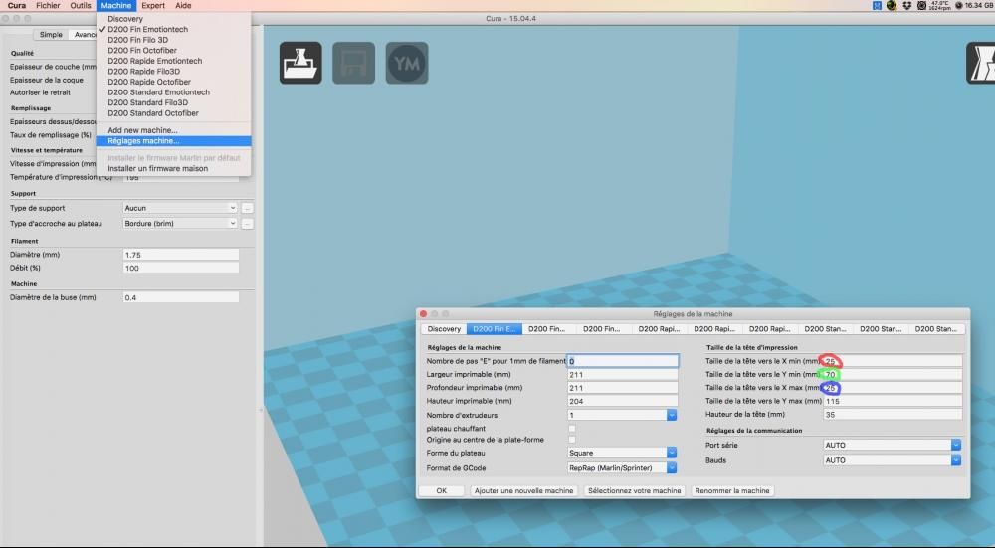This screenshot has height=548, width=995.
Task: Select D200 Rapide Octofiber machine
Action: 174,82
